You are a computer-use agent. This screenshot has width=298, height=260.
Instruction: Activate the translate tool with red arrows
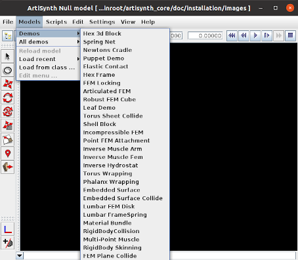point(8,84)
